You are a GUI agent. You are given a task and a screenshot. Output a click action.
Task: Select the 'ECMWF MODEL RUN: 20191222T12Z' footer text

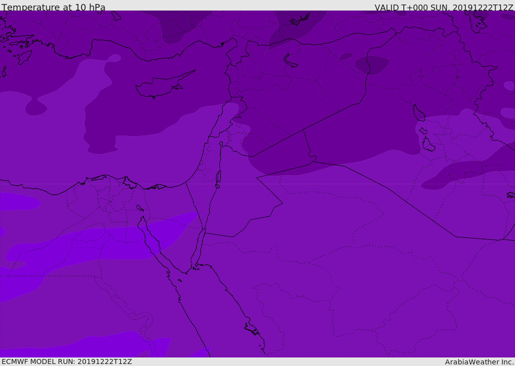(67, 361)
